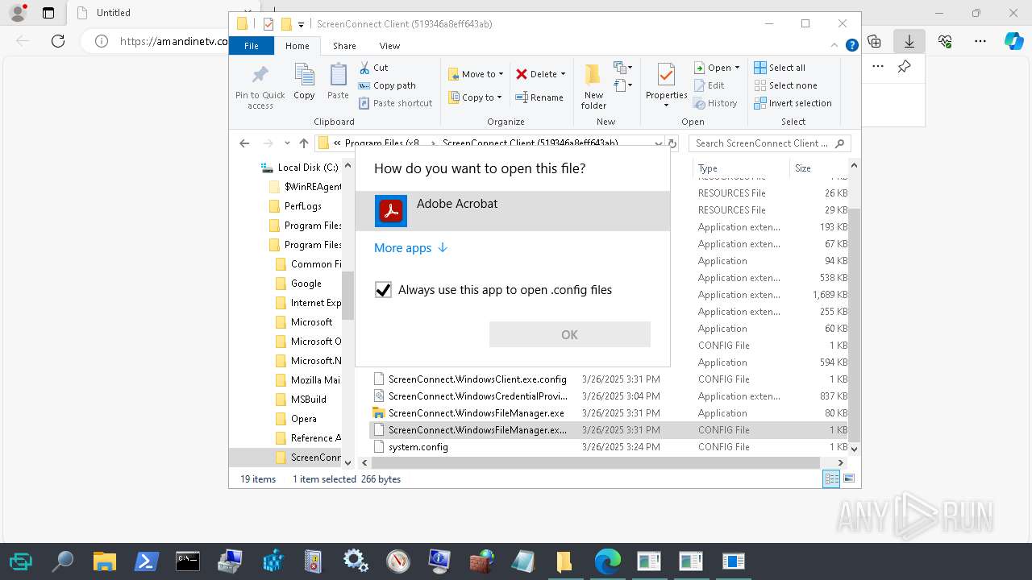Screen dimensions: 1032x580
Task: Click Invert selection command
Action: click(793, 103)
